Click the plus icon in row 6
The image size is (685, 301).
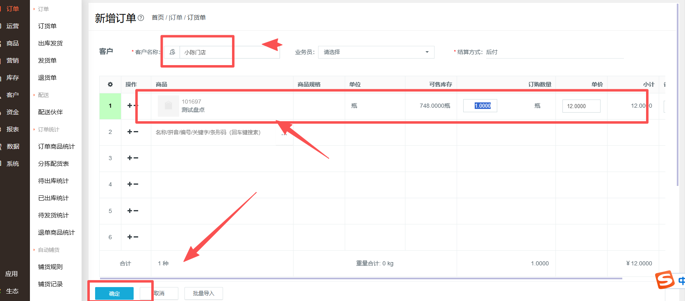tap(130, 237)
